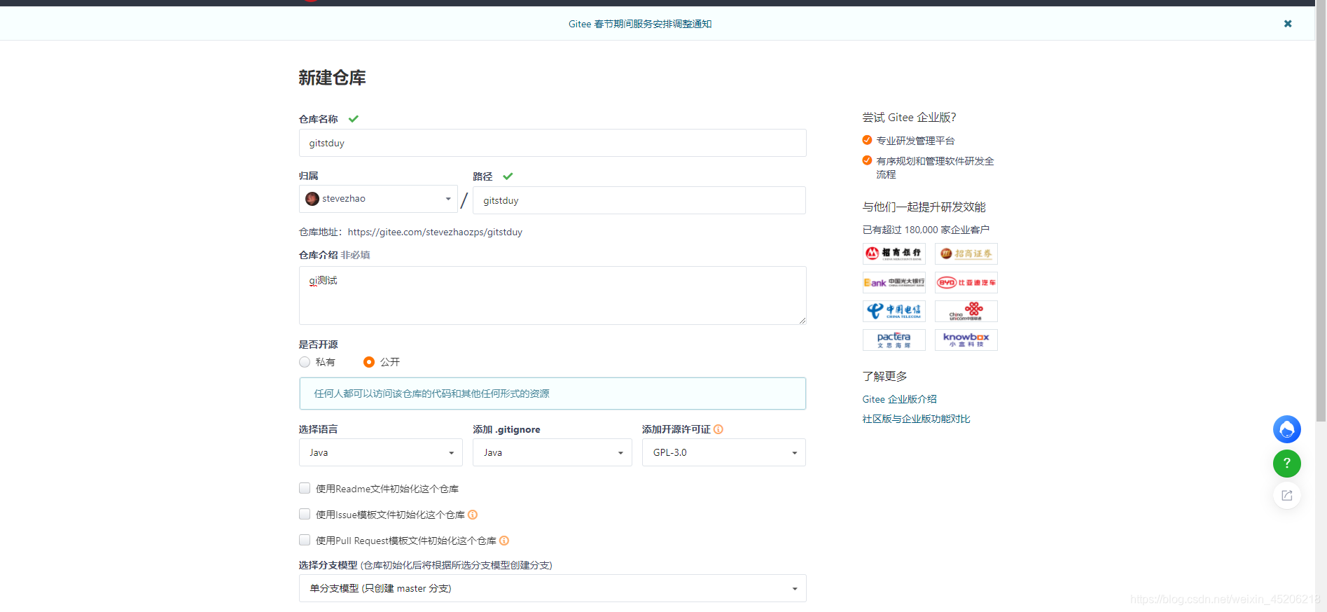
Task: Click the Pactera 文思海辉 logo
Action: [x=894, y=340]
